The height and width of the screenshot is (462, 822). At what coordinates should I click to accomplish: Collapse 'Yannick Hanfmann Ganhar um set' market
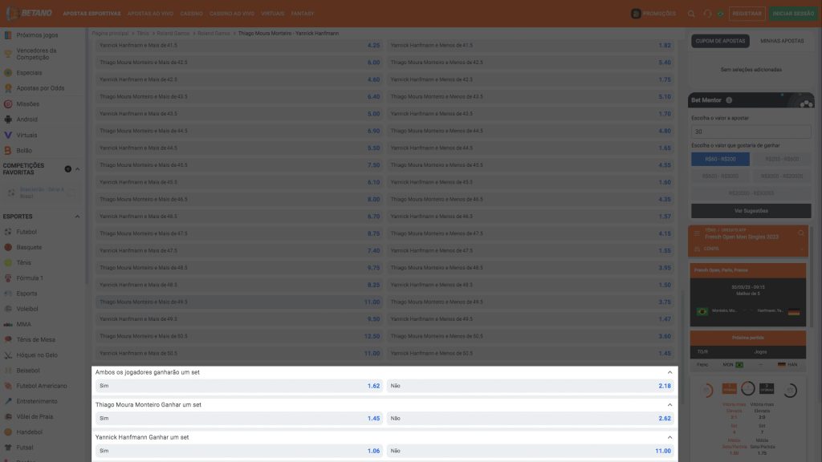point(669,437)
